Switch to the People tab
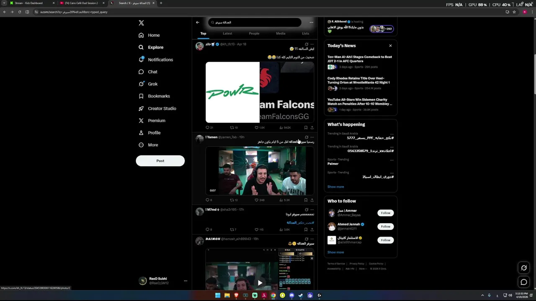 (254, 33)
